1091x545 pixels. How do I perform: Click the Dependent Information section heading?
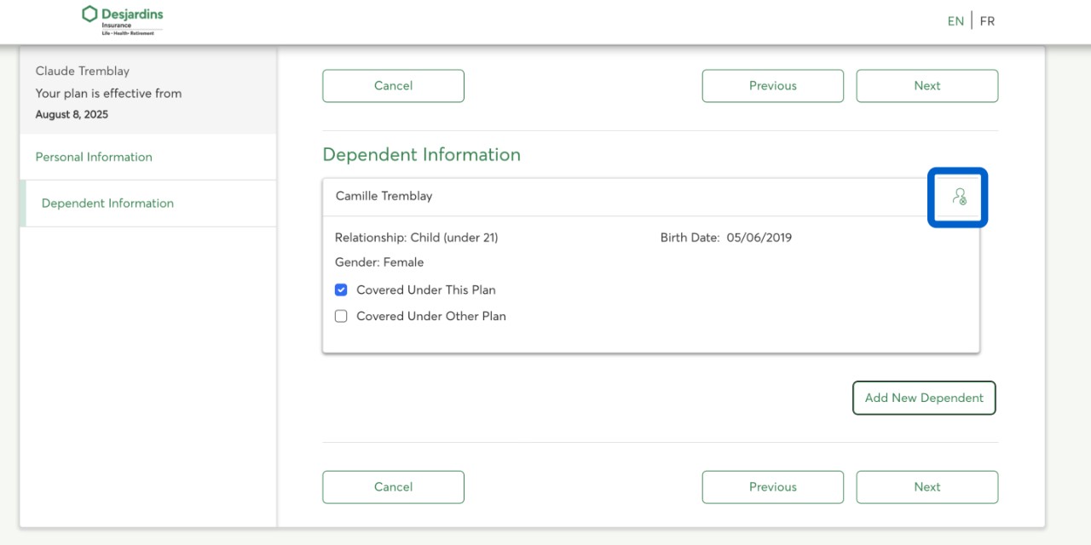coord(421,155)
